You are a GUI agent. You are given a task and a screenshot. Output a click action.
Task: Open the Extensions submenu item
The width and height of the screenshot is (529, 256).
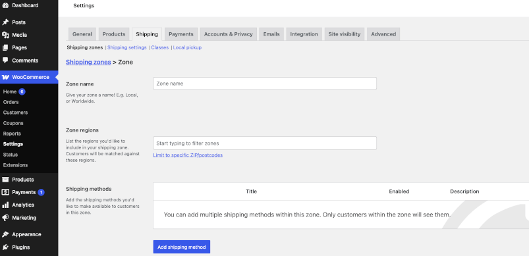tap(15, 165)
